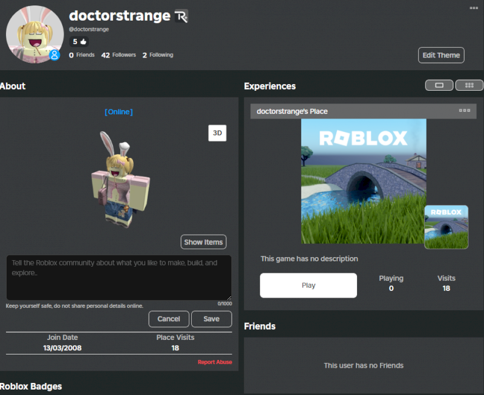This screenshot has height=395, width=484.
Task: Click the Join Date label
Action: (62, 338)
